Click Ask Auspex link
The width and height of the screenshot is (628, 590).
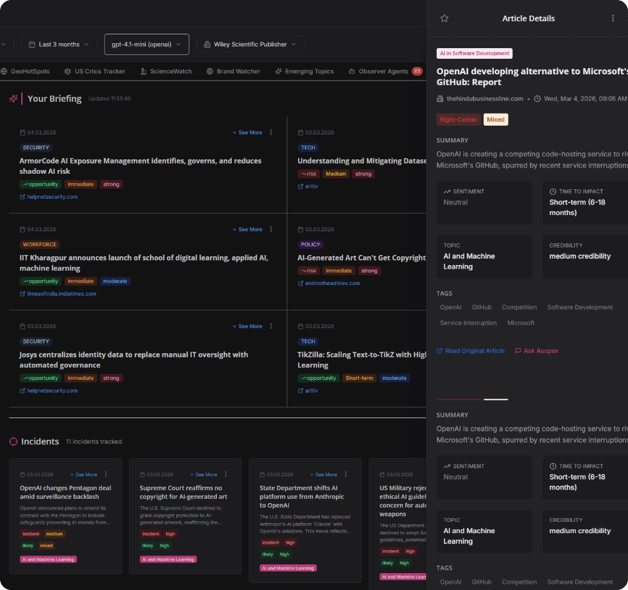[x=537, y=351]
